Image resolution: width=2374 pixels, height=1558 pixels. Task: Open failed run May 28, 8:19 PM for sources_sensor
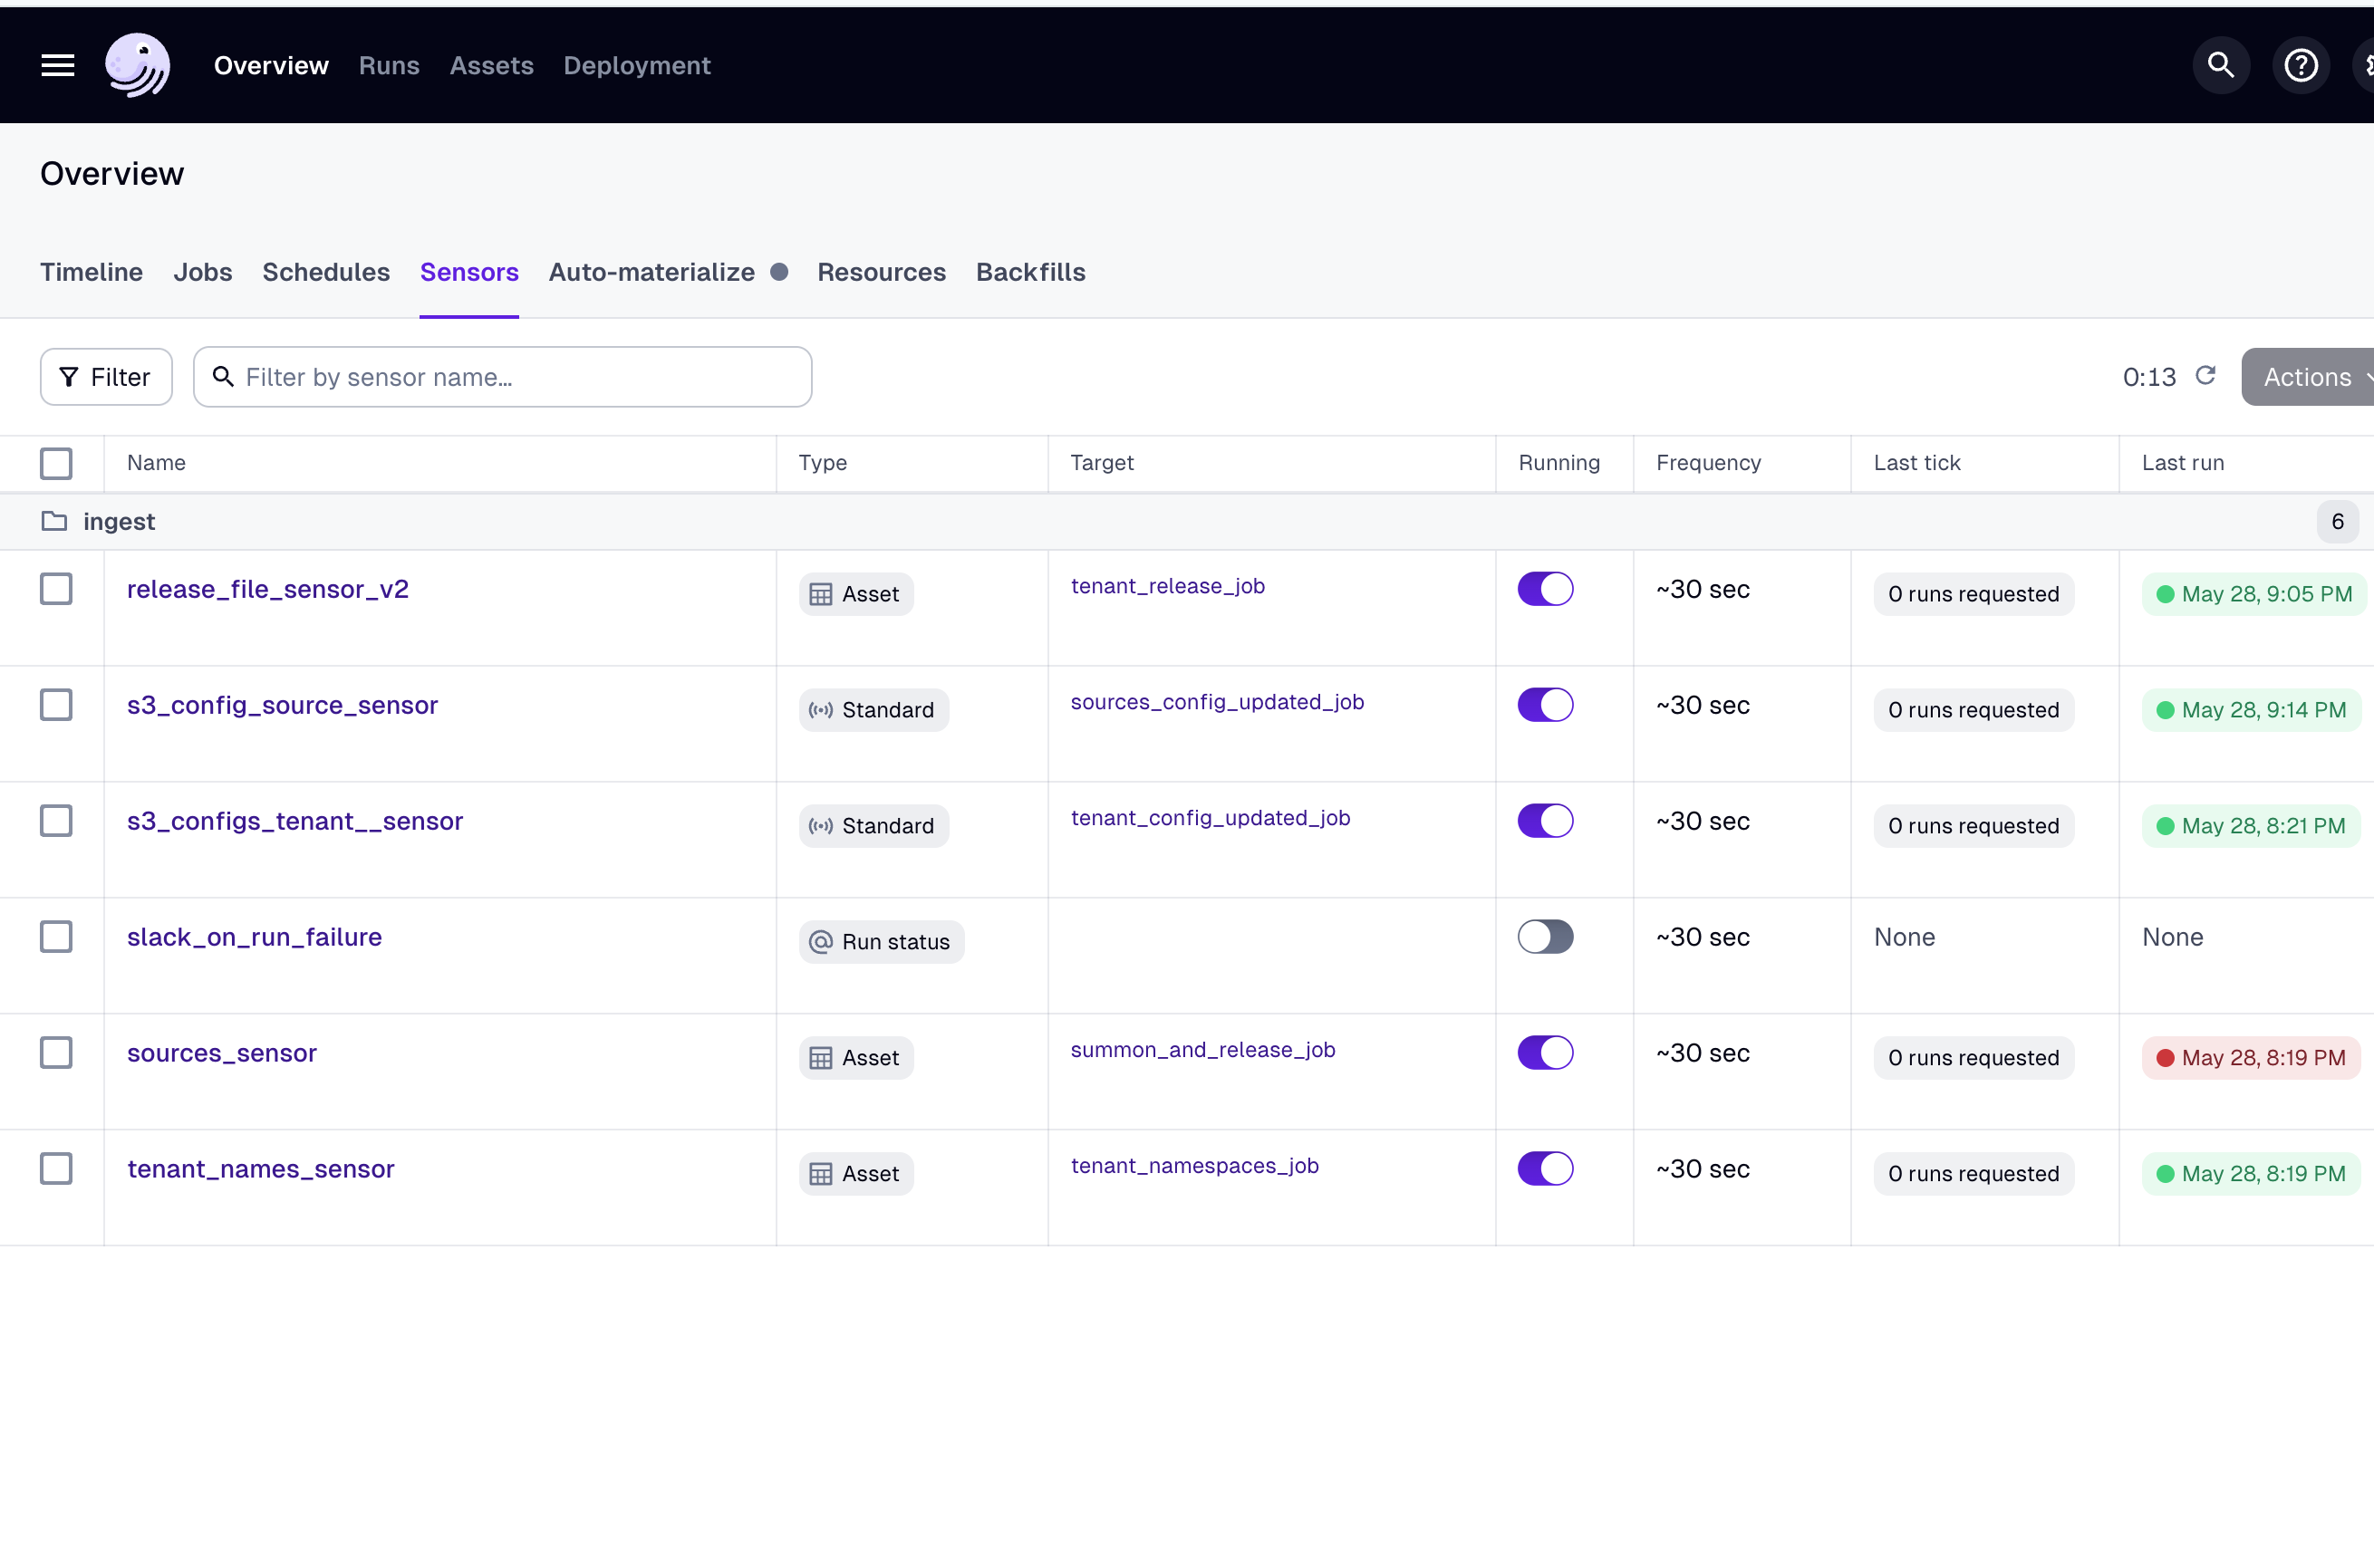click(x=2250, y=1057)
